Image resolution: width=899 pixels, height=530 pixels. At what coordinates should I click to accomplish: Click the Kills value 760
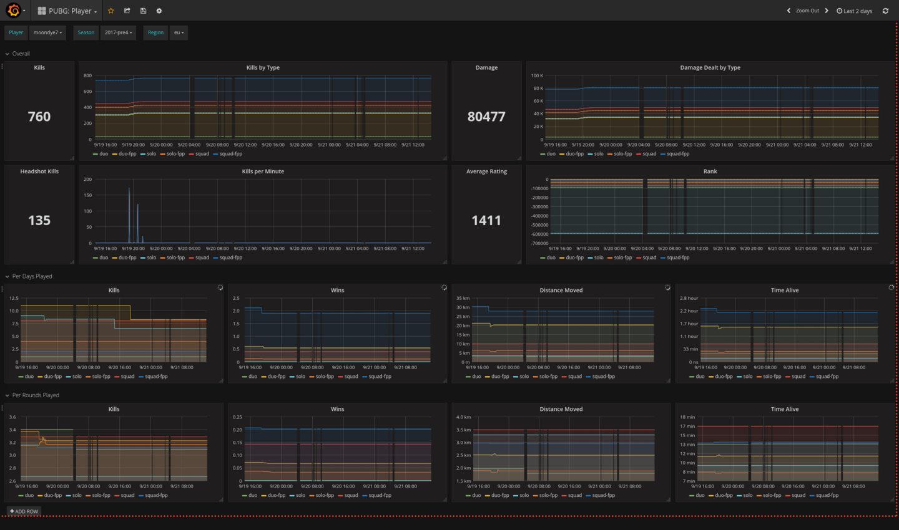(x=39, y=117)
